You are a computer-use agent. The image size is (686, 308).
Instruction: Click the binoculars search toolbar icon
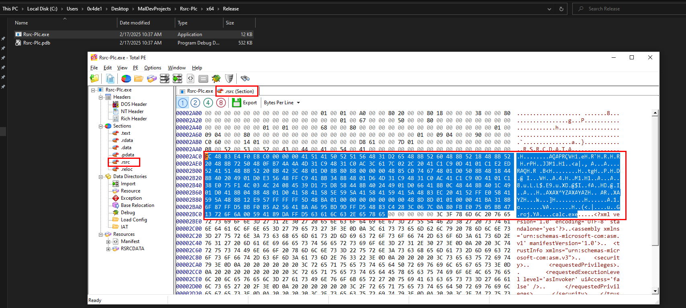click(245, 79)
